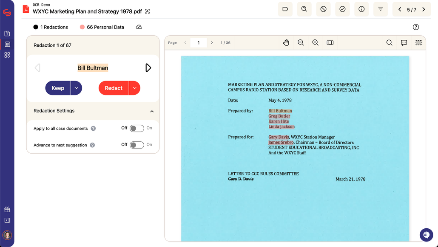Screen dimensions: 438x247
Task: Go to previous redaction suggestion arrow
Action: pyautogui.click(x=37, y=68)
